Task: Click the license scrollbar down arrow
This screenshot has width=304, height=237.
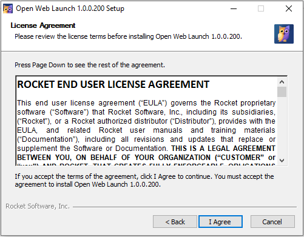Action: [x=282, y=161]
